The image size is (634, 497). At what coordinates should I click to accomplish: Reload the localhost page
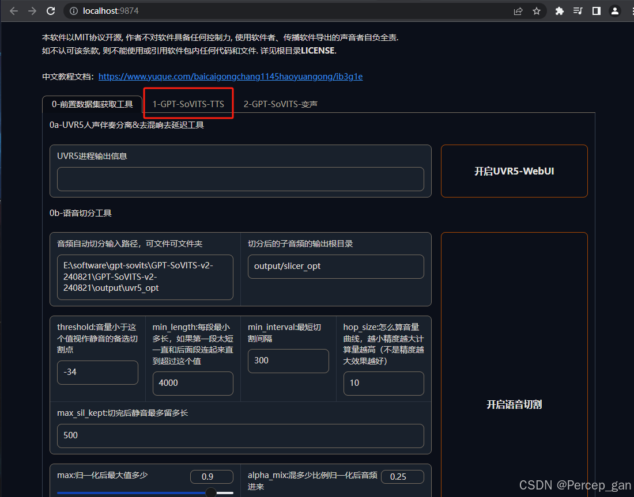[x=51, y=11]
